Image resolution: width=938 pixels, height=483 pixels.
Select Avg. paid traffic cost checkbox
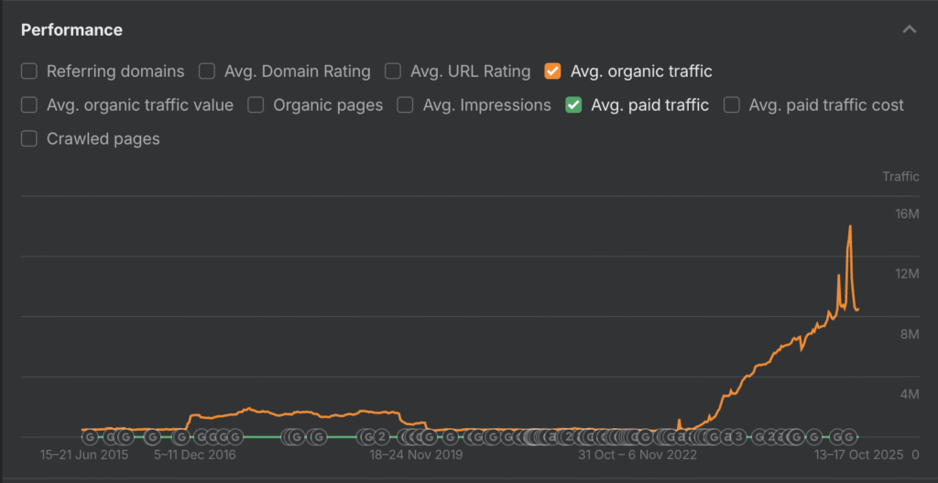pyautogui.click(x=732, y=105)
